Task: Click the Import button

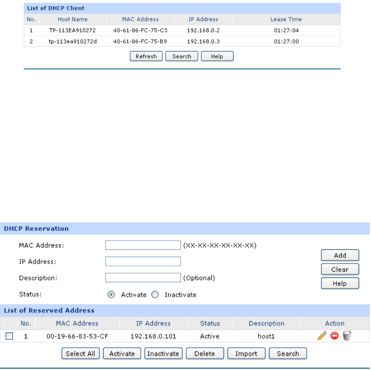Action: 246,353
